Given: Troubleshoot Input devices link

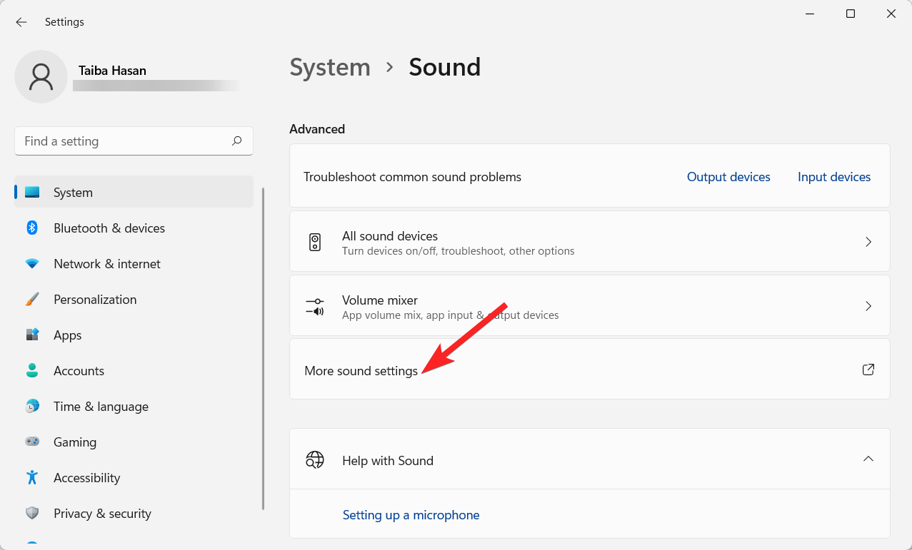Looking at the screenshot, I should (x=834, y=177).
